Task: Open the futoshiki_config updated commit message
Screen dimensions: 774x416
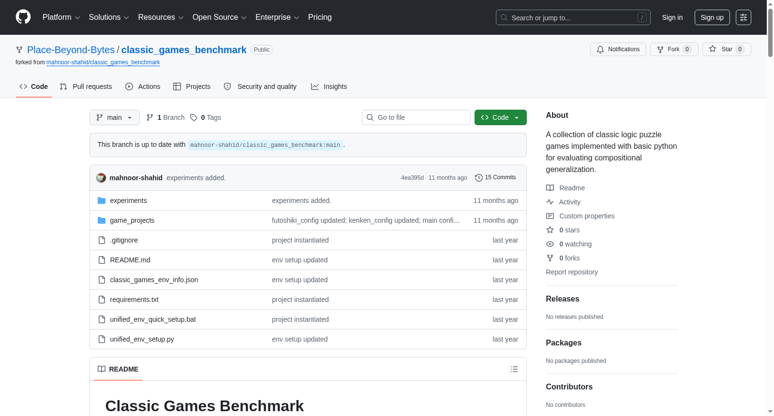Action: click(x=366, y=220)
